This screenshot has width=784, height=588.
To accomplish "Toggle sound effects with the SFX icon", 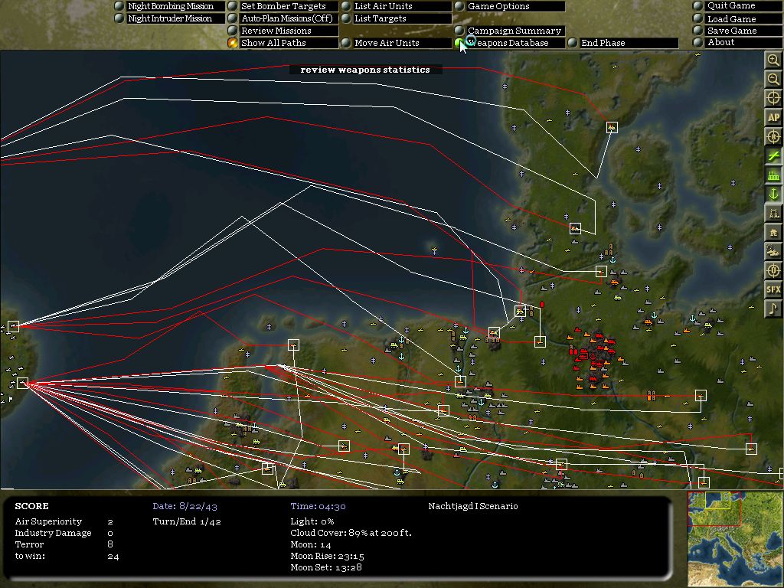I will click(773, 289).
